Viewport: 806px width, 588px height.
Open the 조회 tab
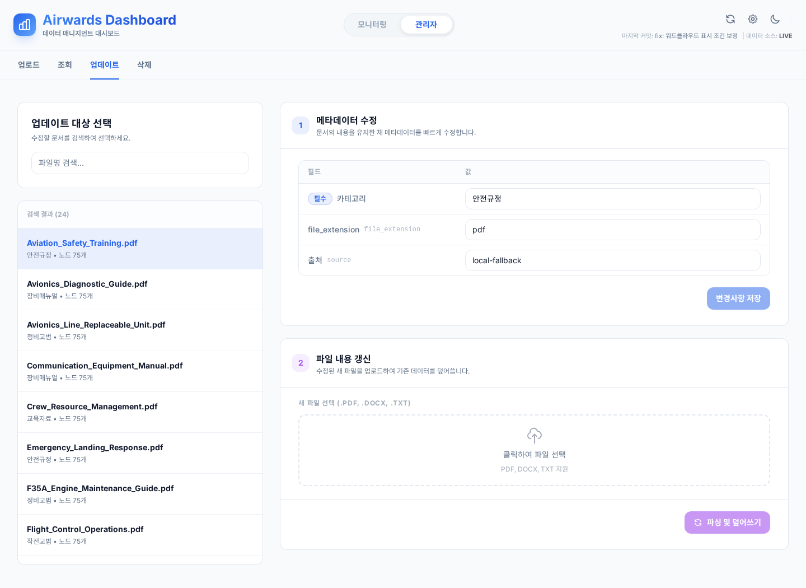point(65,65)
